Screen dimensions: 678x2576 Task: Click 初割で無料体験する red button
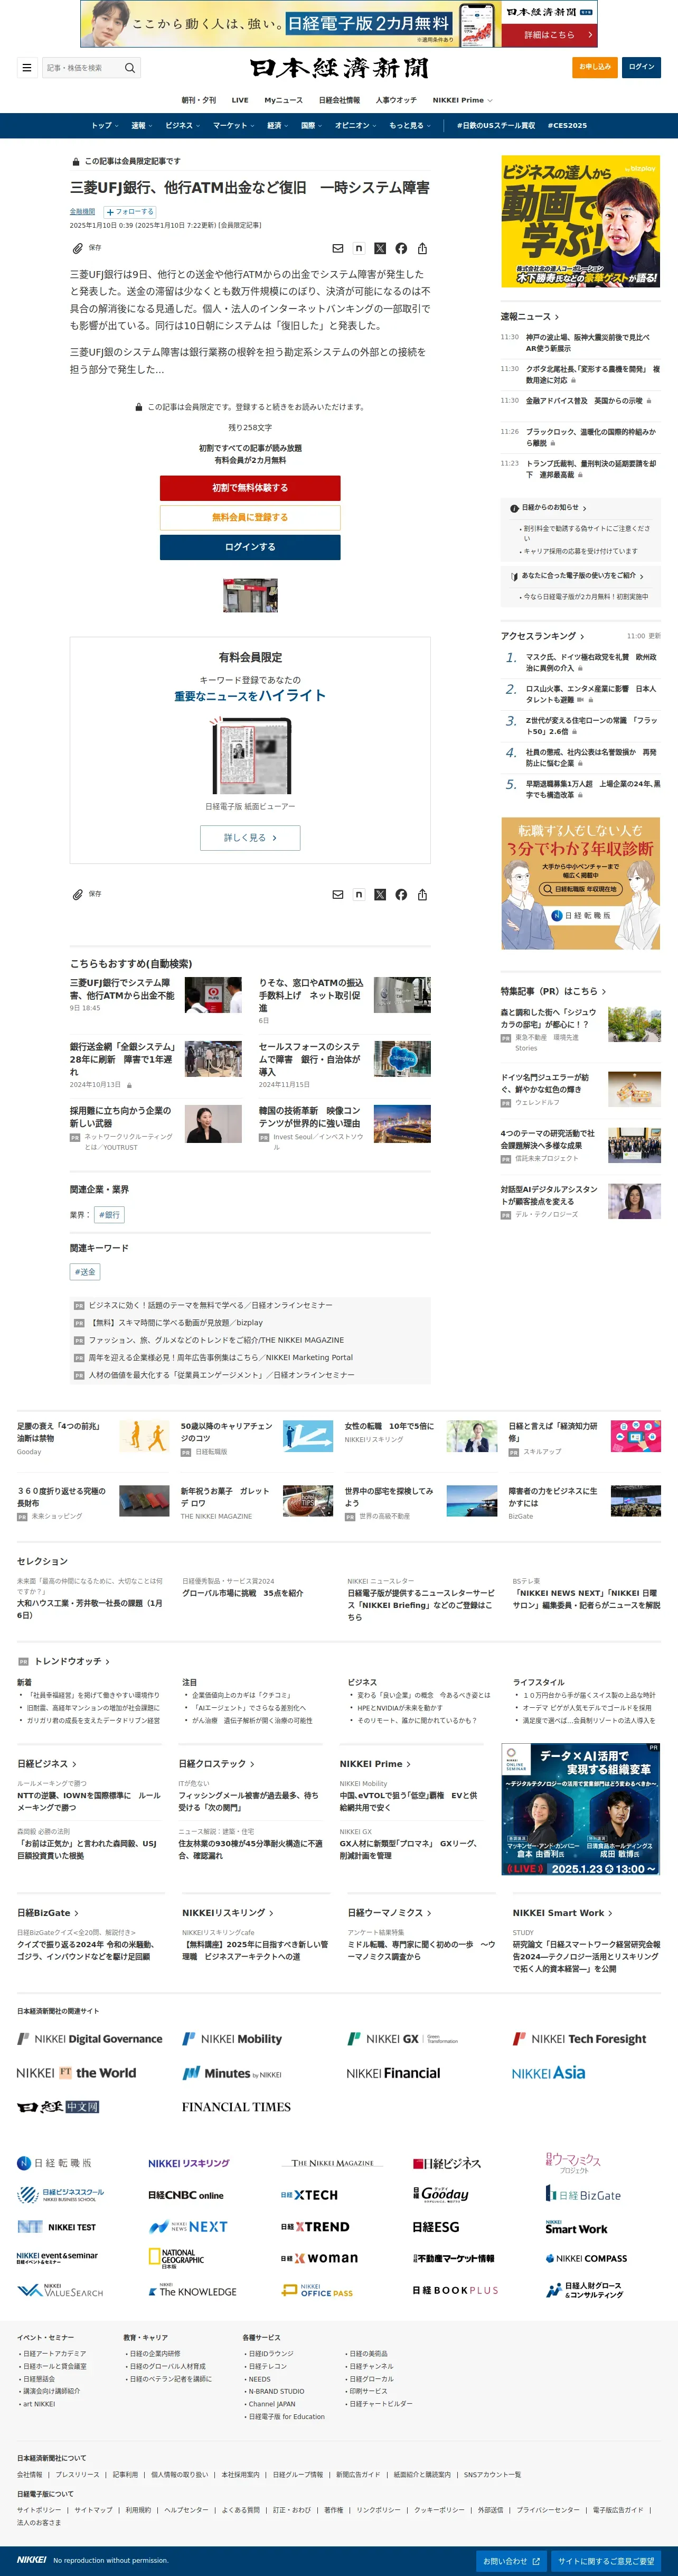(250, 488)
